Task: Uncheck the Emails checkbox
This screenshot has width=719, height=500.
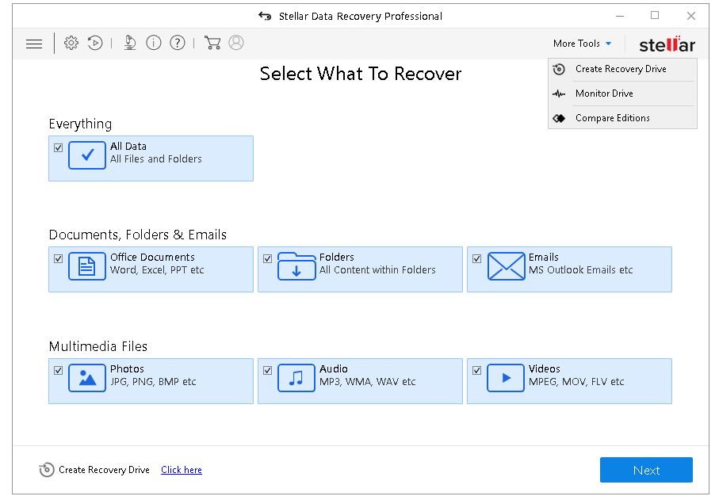Action: [477, 258]
